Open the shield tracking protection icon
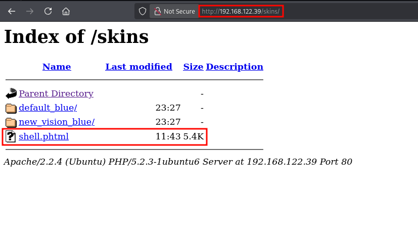This screenshot has width=418, height=247. (143, 11)
